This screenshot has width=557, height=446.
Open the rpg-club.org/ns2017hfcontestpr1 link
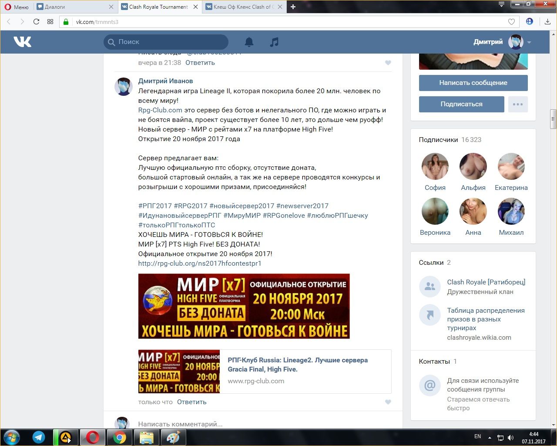point(200,264)
